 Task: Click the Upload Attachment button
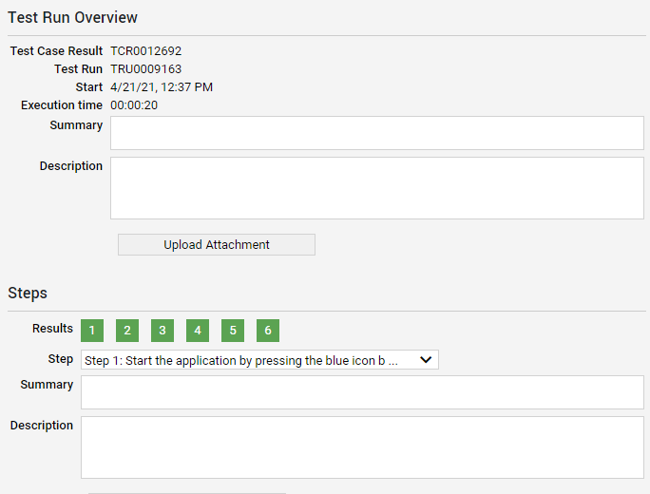(x=217, y=244)
